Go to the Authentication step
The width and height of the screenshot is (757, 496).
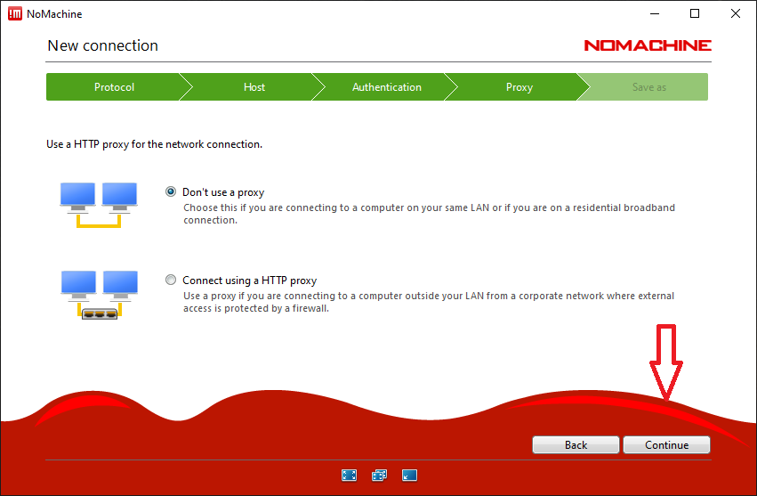387,87
